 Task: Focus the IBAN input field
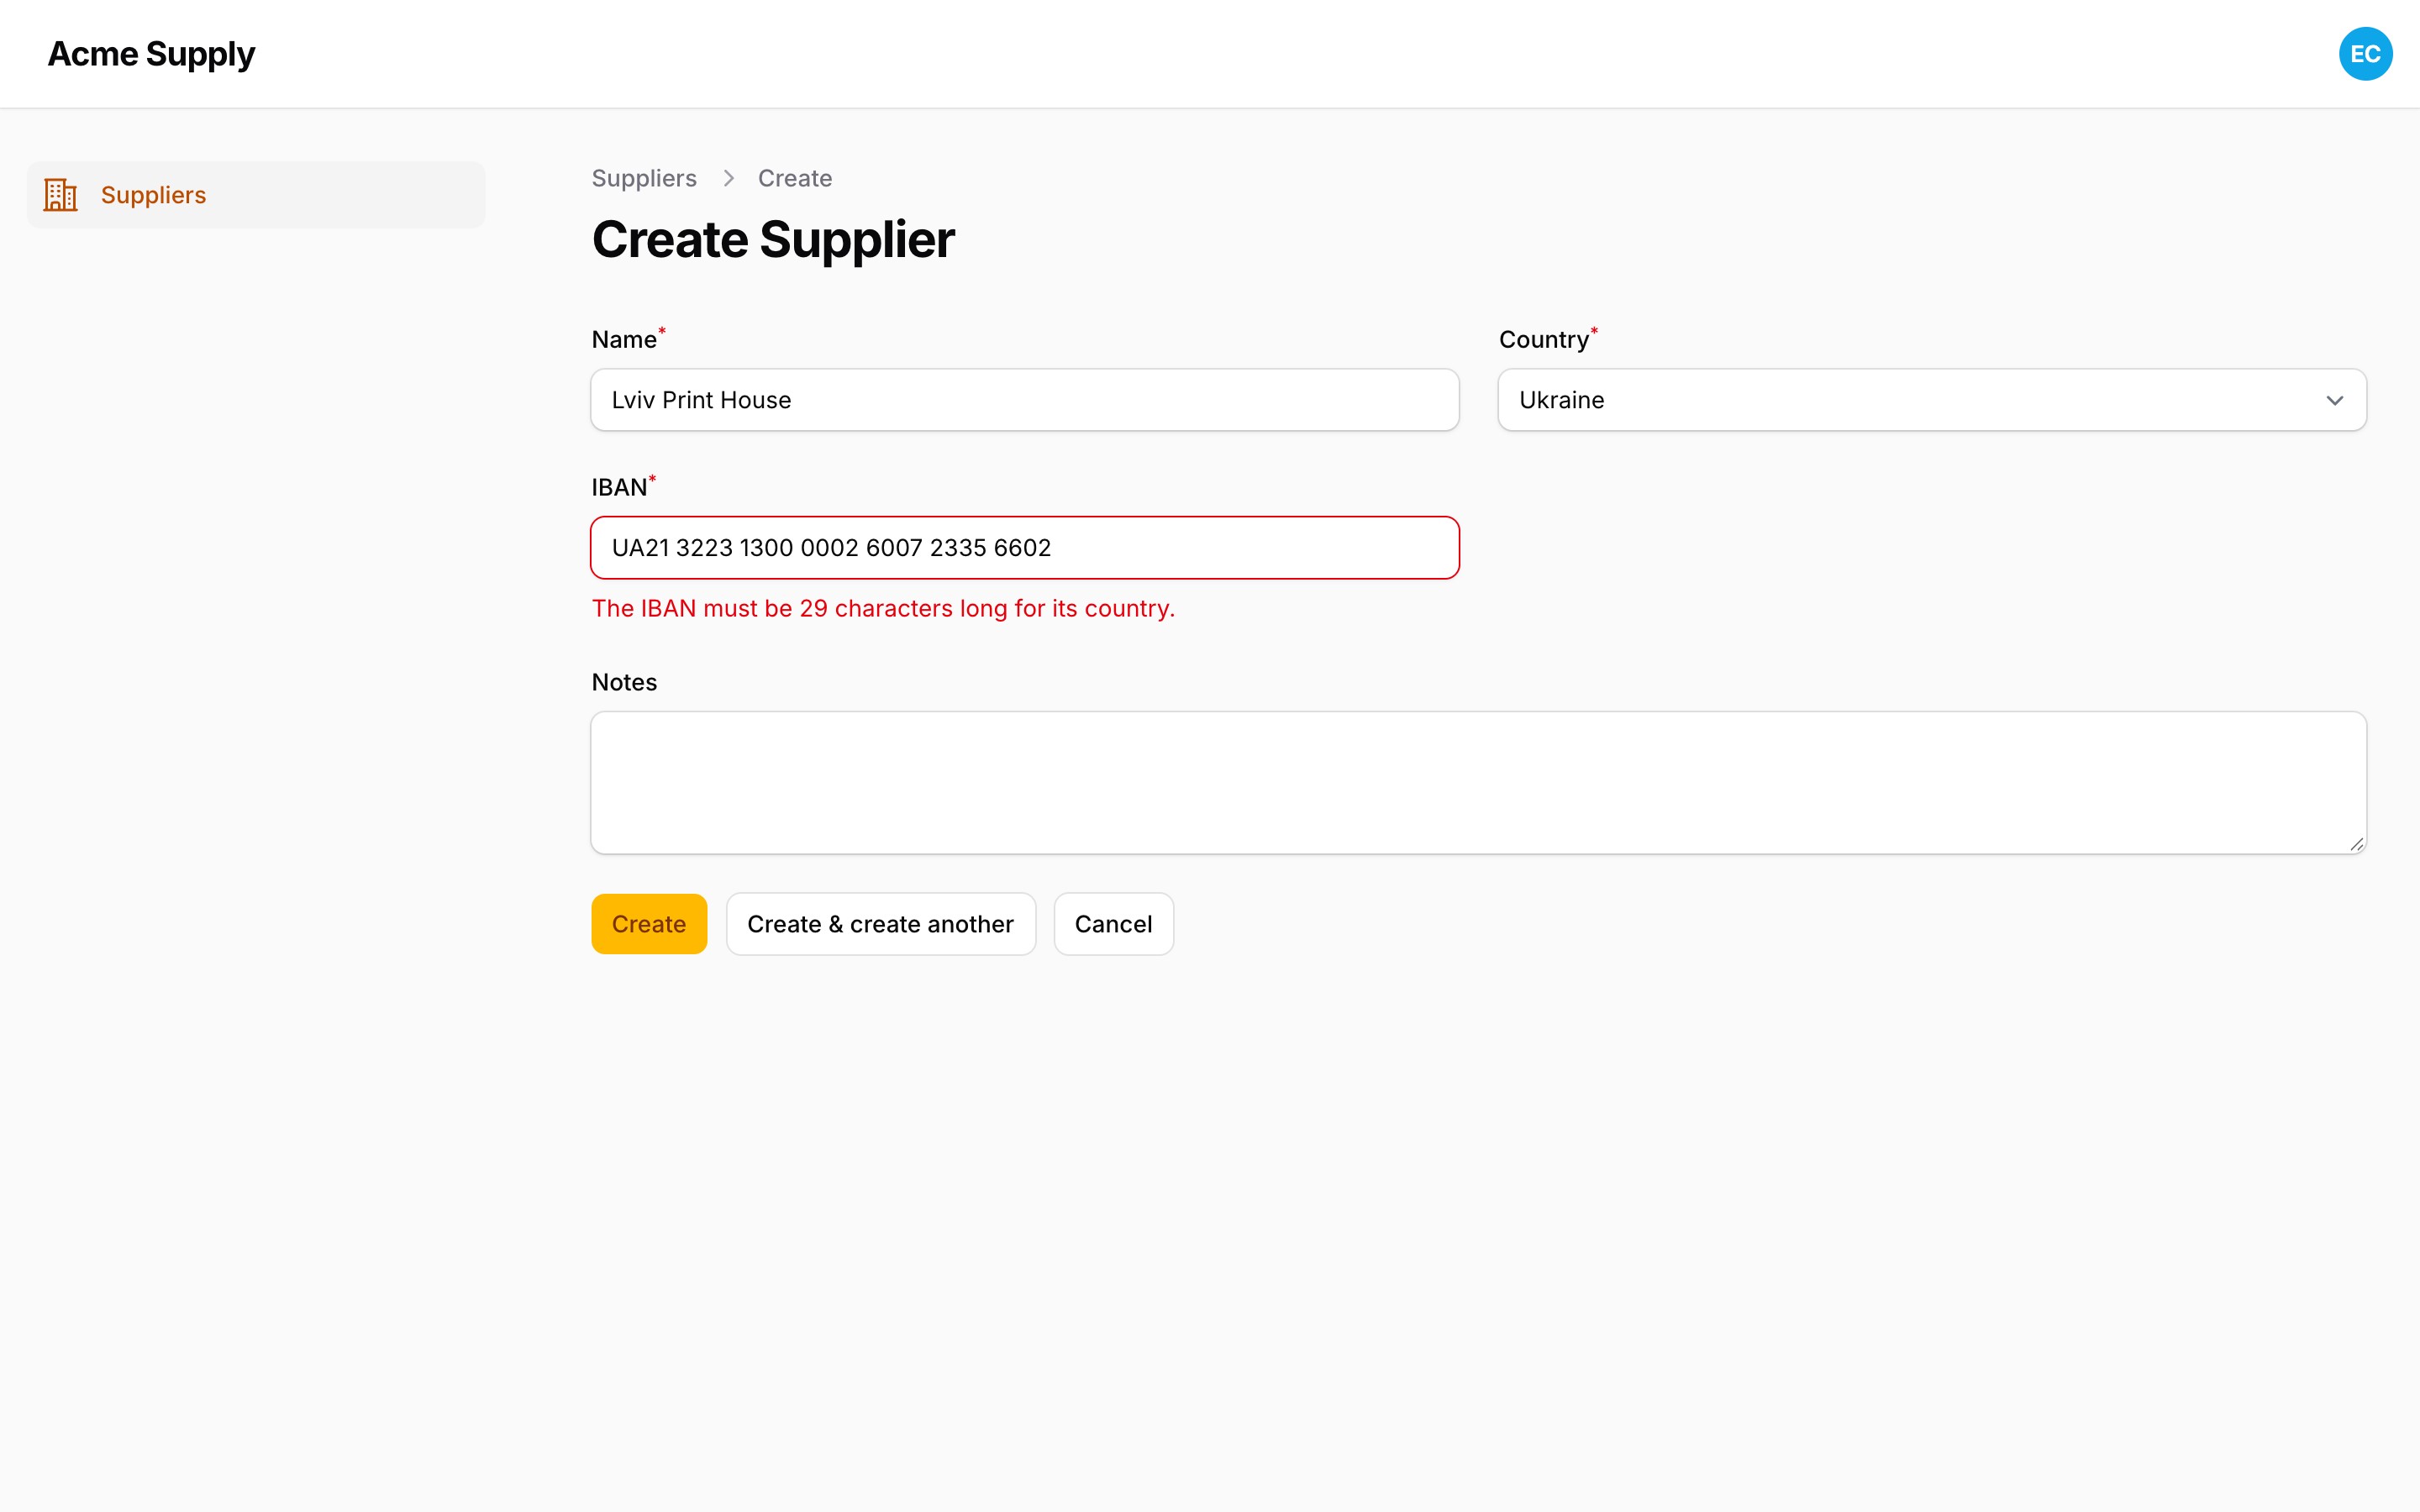(x=1025, y=548)
